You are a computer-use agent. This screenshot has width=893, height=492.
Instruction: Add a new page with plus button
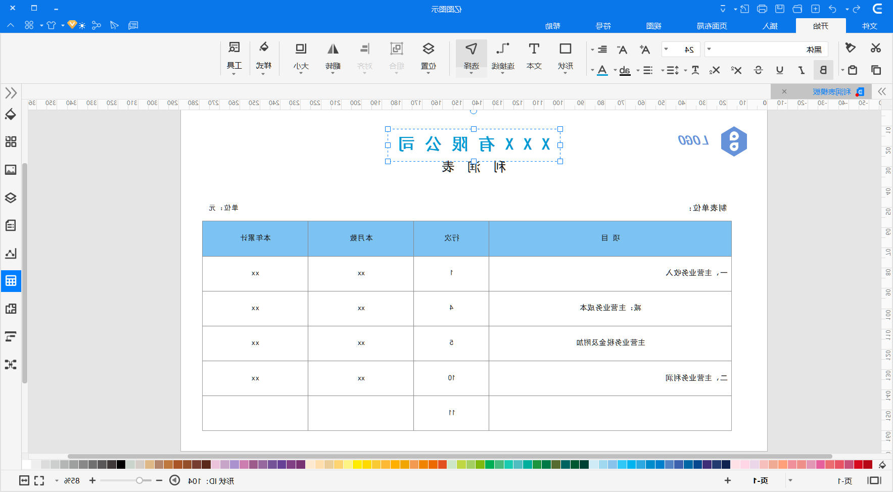[x=727, y=480]
